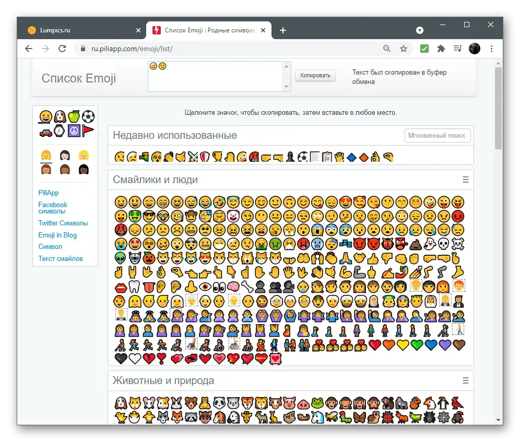Pick the trophy from recently used
Viewport: 520px width, 442px height.
point(217,157)
